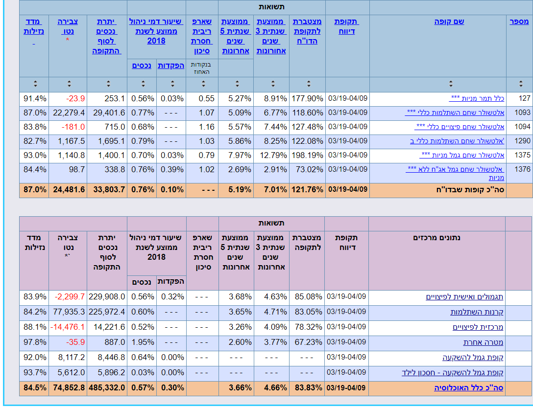533x407 pixels.
Task: Sort table by צבירה נטו arrows icon
Action: click(69, 84)
